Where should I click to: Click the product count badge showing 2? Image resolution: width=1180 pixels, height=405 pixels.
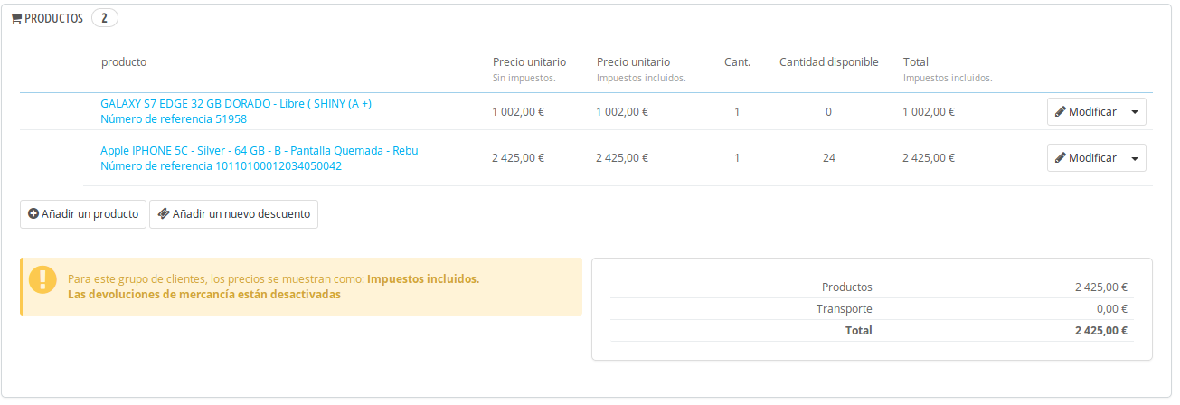pos(105,18)
